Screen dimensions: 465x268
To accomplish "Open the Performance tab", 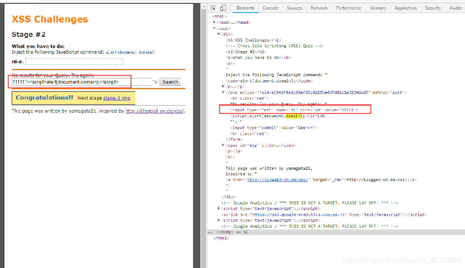I will click(348, 8).
